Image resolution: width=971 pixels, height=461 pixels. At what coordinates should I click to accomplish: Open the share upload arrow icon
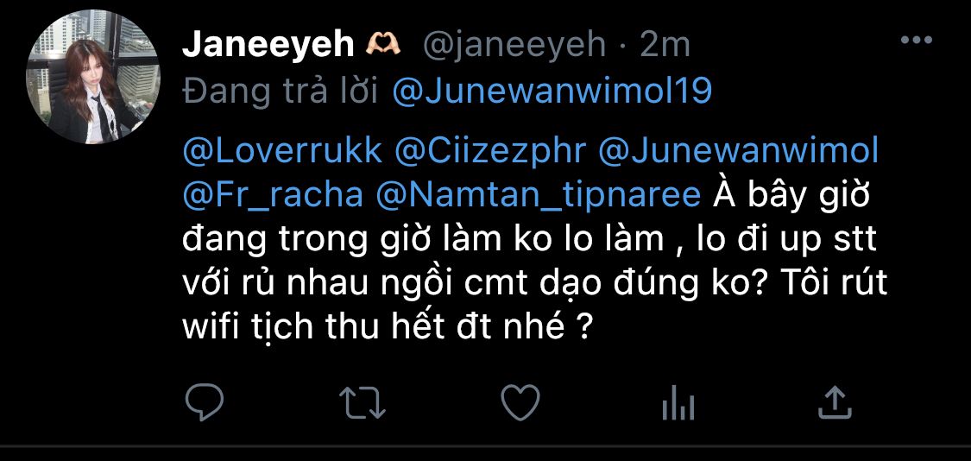(x=835, y=402)
